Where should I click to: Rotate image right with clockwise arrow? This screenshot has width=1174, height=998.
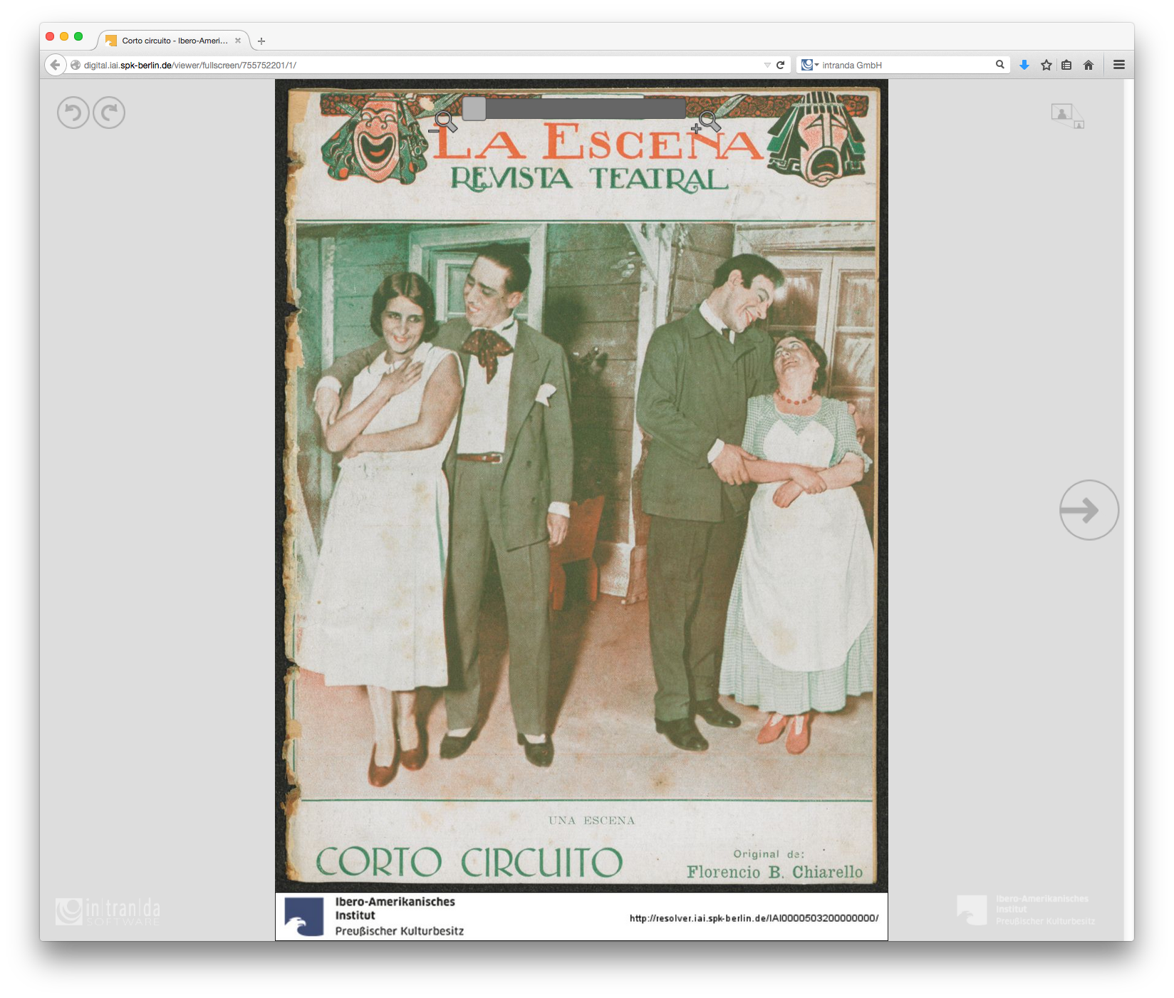(109, 113)
